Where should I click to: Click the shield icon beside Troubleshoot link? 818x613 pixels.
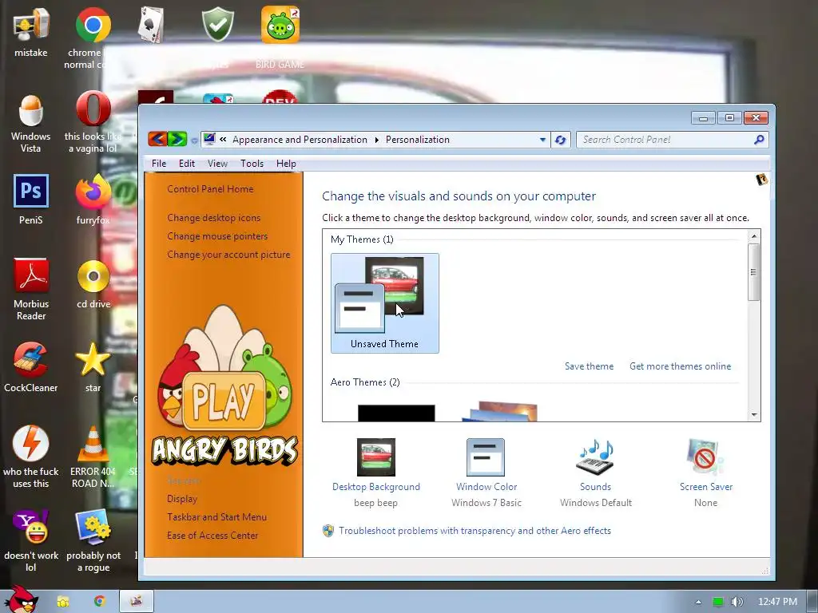click(328, 531)
